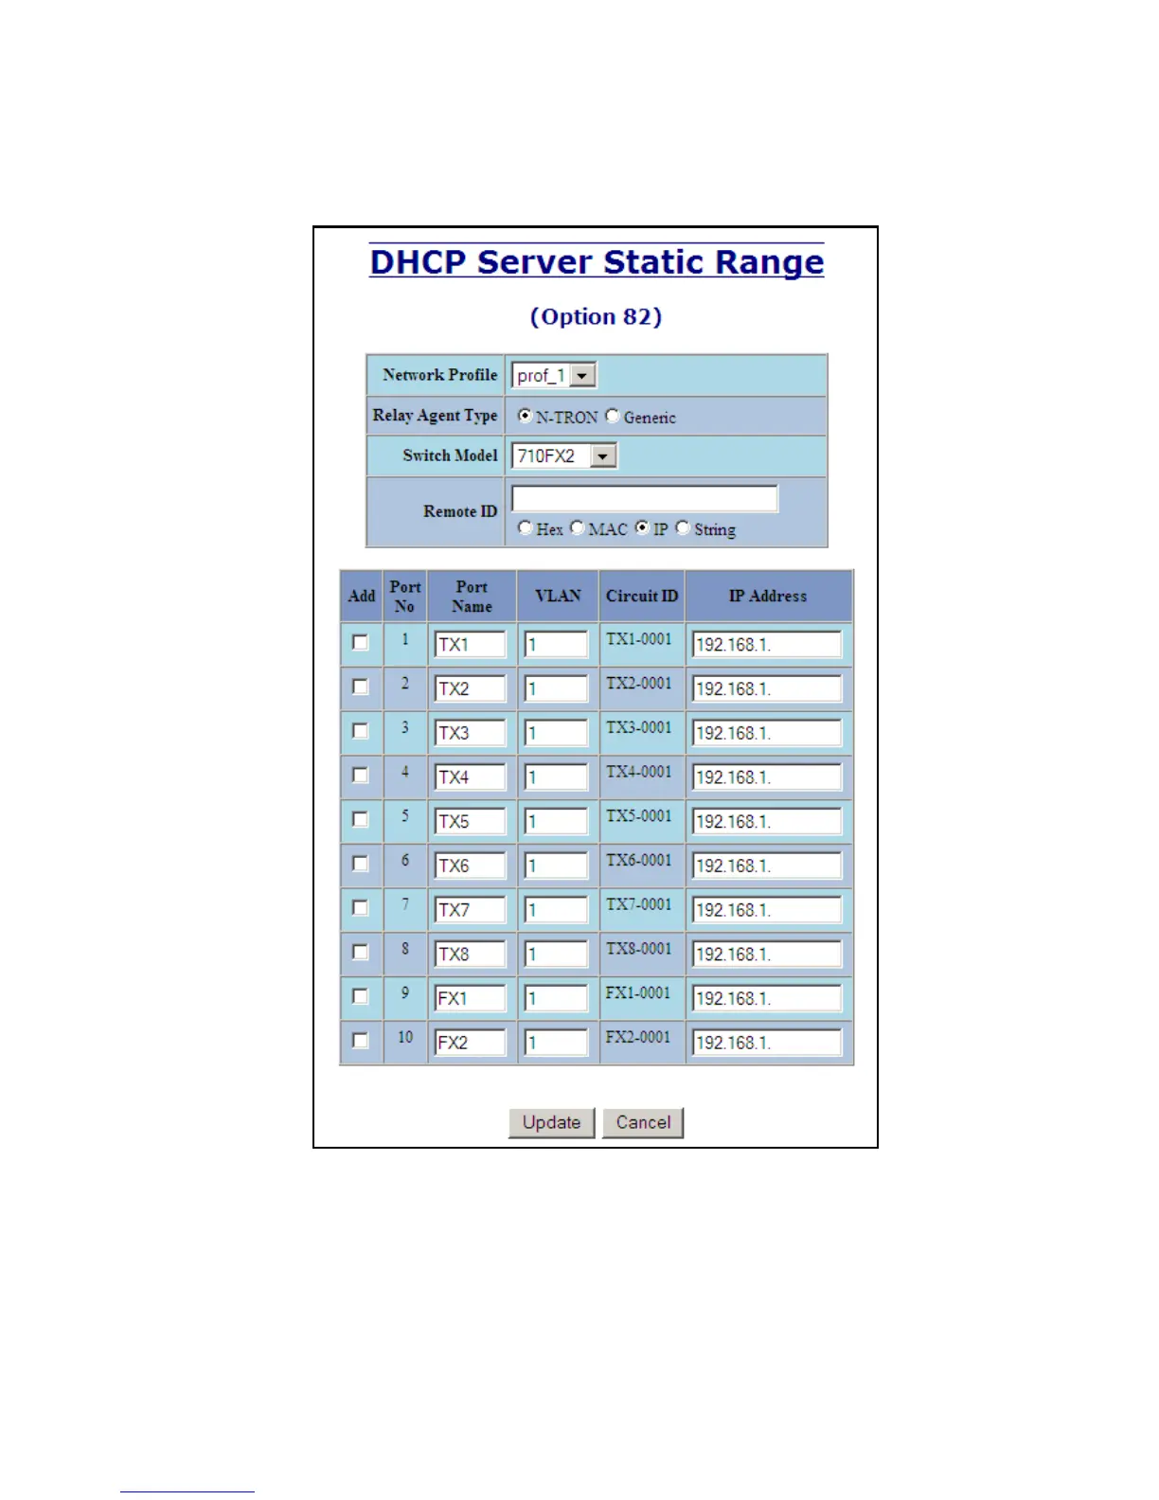Choose String format for Remote ID
Viewport: 1159px width, 1500px height.
coord(683,527)
